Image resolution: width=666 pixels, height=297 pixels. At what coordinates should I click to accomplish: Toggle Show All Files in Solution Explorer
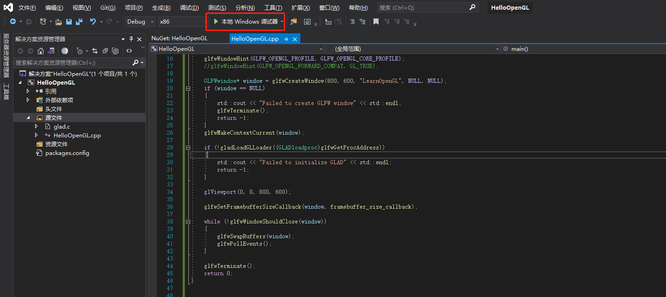pyautogui.click(x=116, y=51)
